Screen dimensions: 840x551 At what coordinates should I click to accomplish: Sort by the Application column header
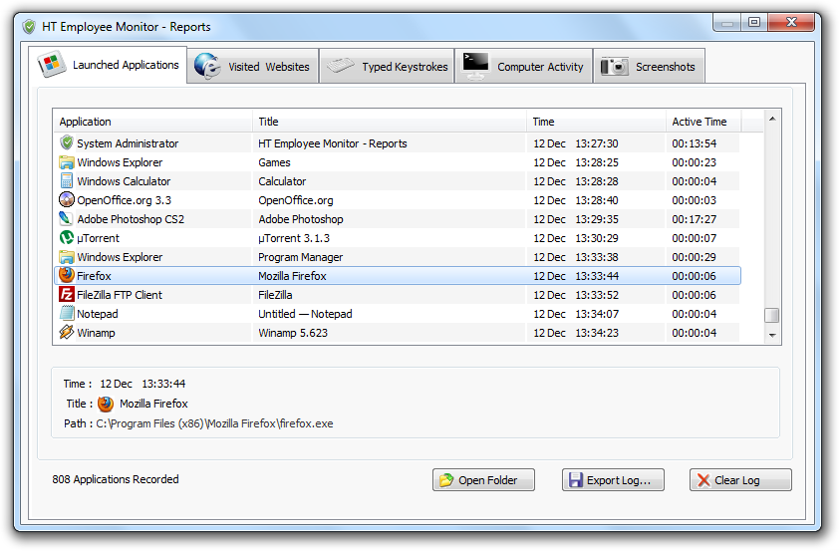[153, 122]
